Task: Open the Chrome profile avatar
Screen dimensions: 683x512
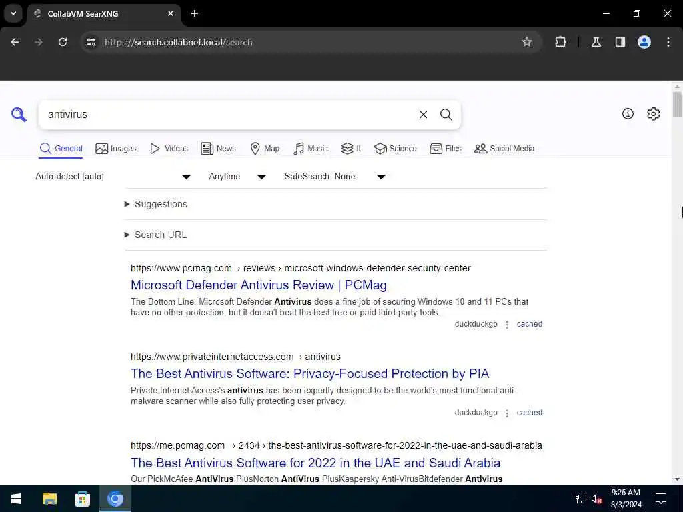Action: 644,42
